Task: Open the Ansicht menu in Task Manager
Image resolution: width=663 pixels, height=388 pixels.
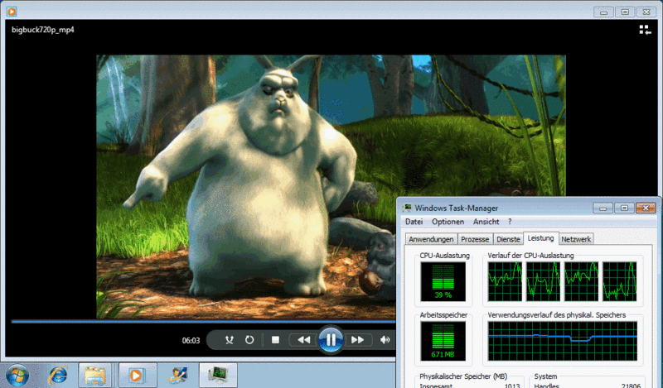Action: coord(486,222)
